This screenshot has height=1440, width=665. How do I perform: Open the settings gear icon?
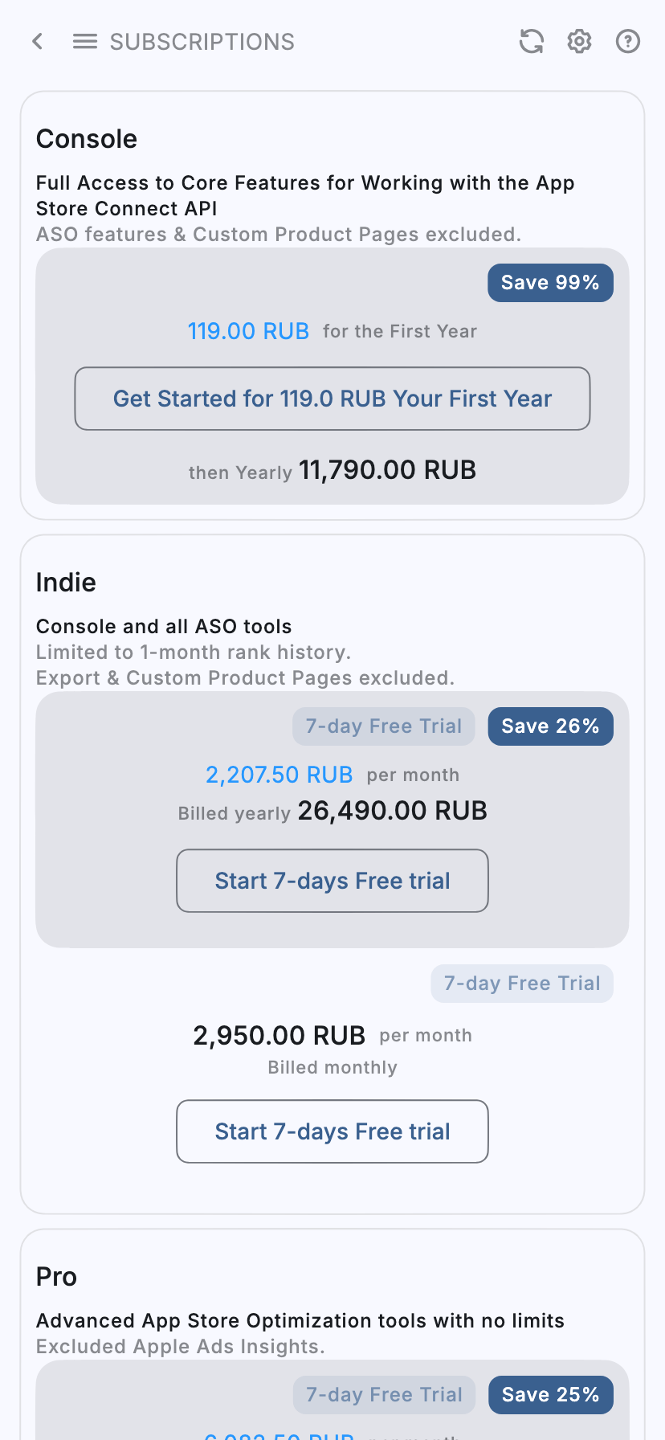pos(579,41)
